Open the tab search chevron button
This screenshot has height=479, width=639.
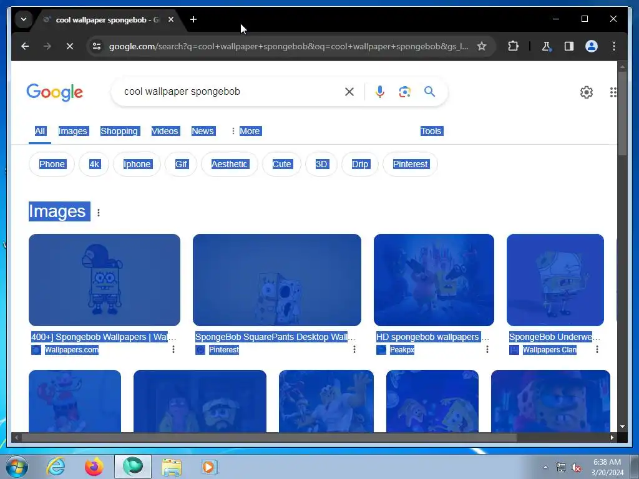24,19
